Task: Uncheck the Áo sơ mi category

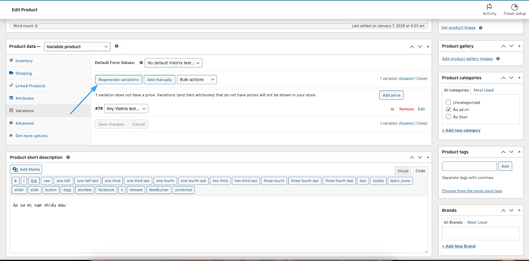Action: coord(448,110)
